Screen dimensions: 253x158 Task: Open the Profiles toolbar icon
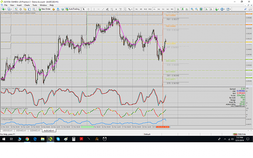tap(9, 9)
